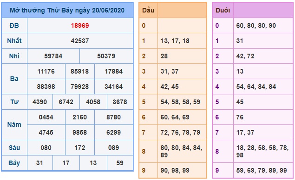This screenshot has width=295, height=180.
Task: Select fourth prize number 4058
Action: point(93,102)
